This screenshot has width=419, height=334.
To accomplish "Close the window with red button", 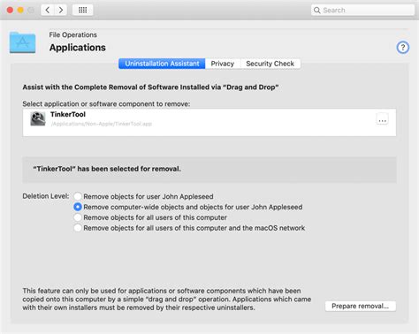I will coord(10,10).
